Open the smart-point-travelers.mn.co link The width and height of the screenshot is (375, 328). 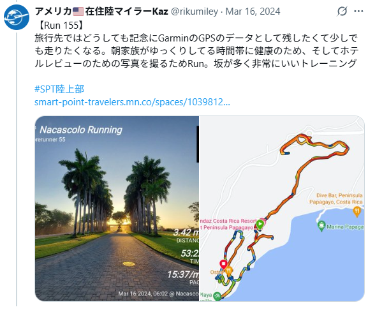[132, 102]
